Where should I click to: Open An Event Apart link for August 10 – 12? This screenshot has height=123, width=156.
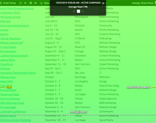(8, 47)
